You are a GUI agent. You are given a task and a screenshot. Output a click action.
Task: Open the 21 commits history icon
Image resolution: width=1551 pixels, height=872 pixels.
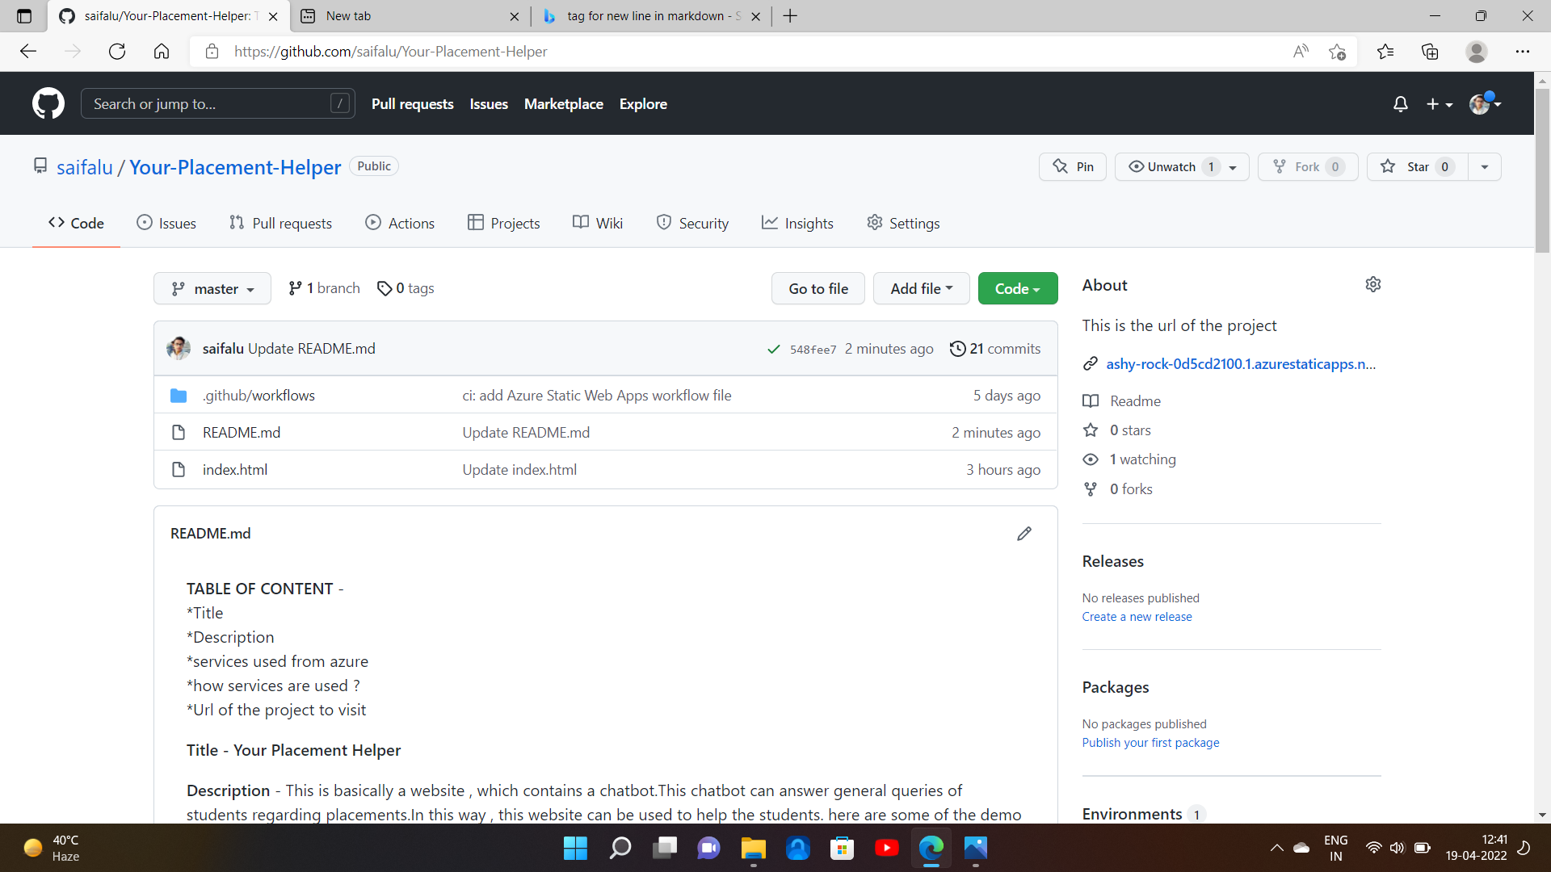pyautogui.click(x=995, y=348)
